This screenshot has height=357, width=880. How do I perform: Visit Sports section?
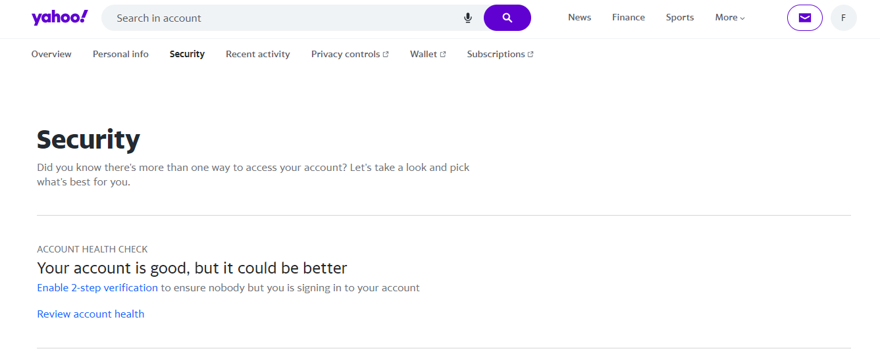coord(680,18)
